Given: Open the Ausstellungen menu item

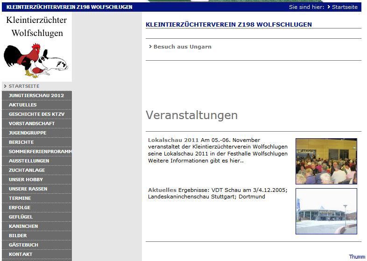Looking at the screenshot, I should (28, 161).
